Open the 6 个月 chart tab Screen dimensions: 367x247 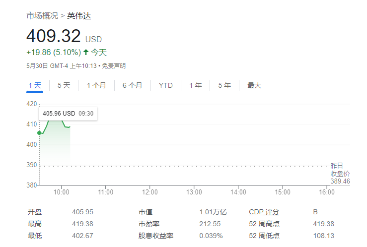pos(132,85)
